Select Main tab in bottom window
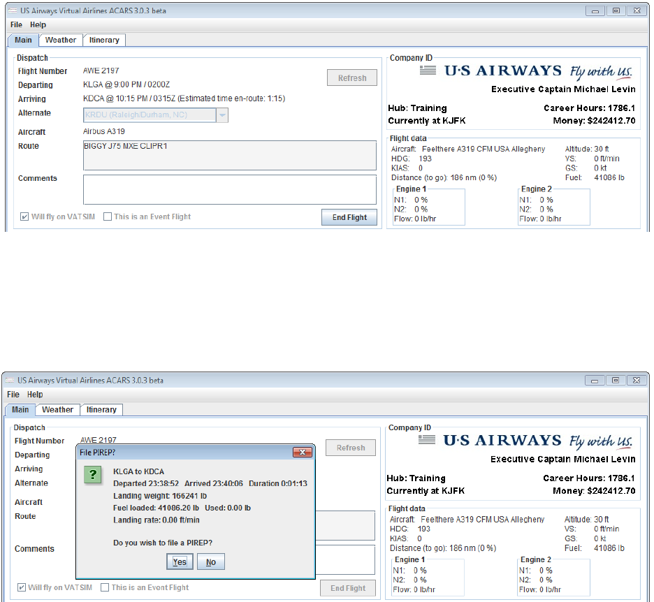 coord(20,410)
